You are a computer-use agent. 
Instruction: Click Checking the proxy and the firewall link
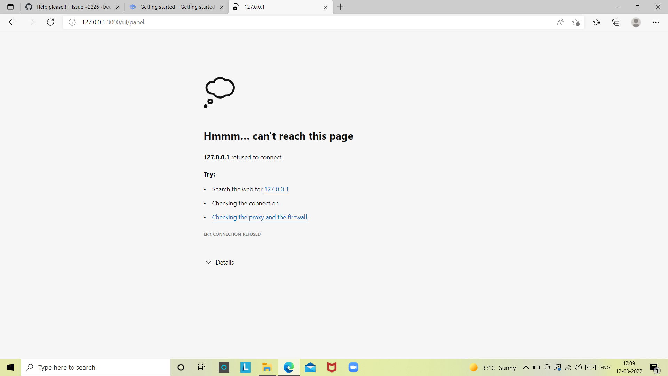click(x=259, y=217)
